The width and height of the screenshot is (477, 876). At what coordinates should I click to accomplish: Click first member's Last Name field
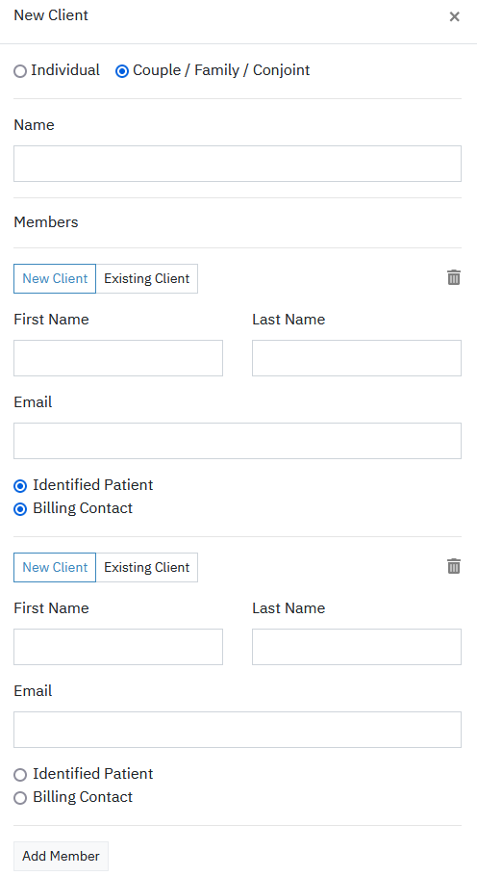coord(357,358)
